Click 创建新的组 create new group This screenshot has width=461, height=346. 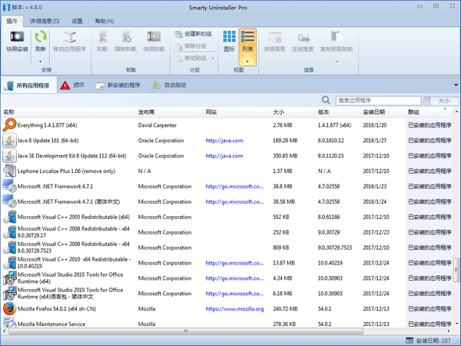pyautogui.click(x=195, y=35)
